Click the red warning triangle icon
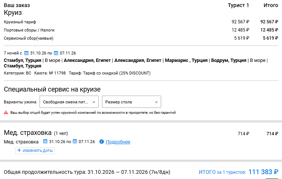This screenshot has height=179, width=282. tap(6, 113)
